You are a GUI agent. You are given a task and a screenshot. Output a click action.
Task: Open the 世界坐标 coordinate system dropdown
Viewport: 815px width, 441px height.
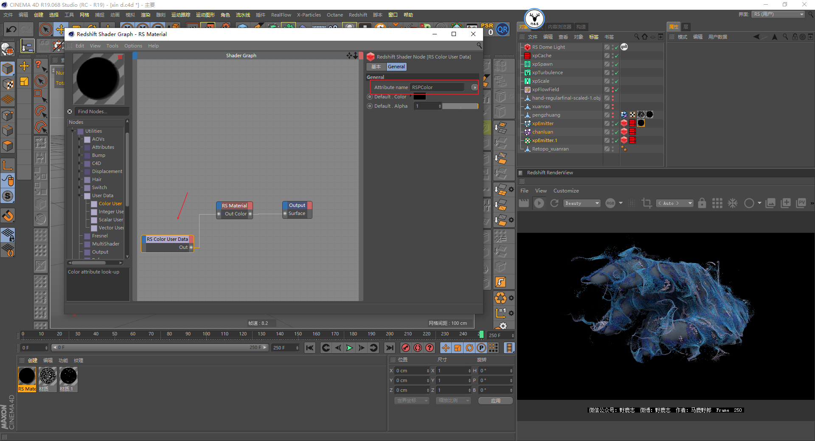pos(412,401)
